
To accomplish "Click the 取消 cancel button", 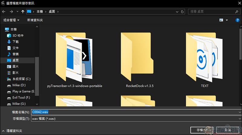I will 226,130.
